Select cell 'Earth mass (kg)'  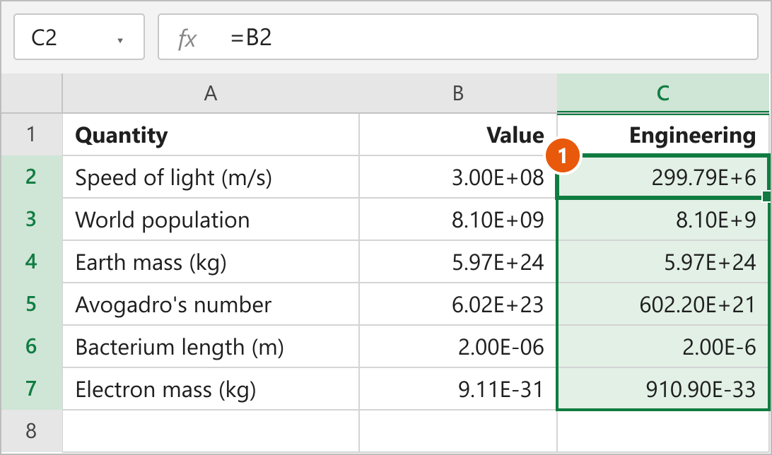[x=211, y=261]
